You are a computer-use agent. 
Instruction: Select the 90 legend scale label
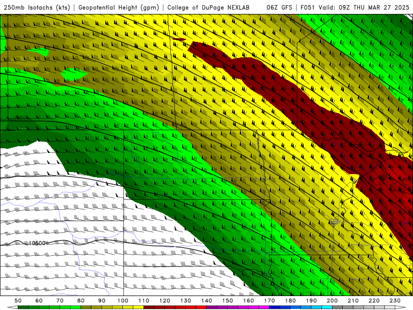[x=102, y=301]
